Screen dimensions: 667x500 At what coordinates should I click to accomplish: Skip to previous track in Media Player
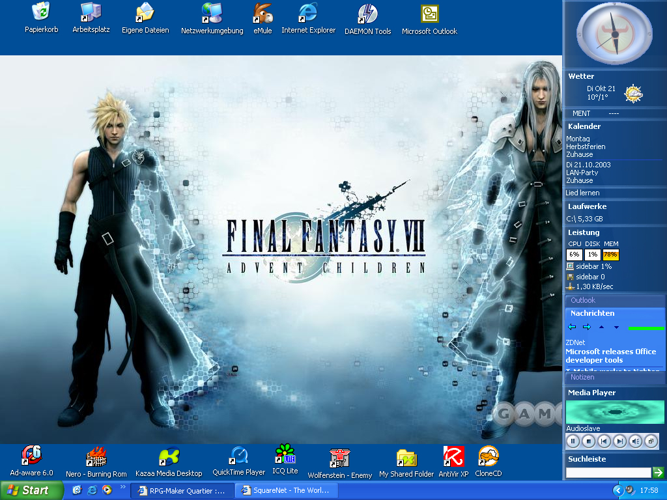[x=604, y=441]
